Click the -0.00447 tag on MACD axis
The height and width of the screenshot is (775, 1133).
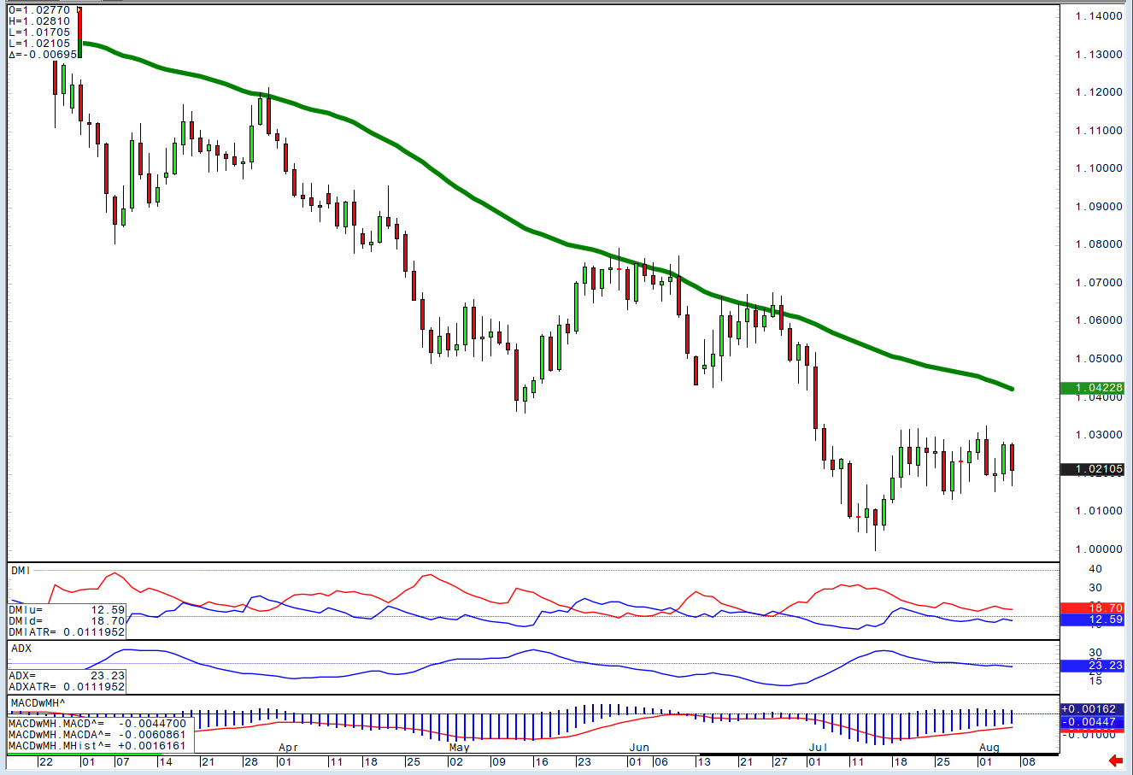pyautogui.click(x=1093, y=722)
